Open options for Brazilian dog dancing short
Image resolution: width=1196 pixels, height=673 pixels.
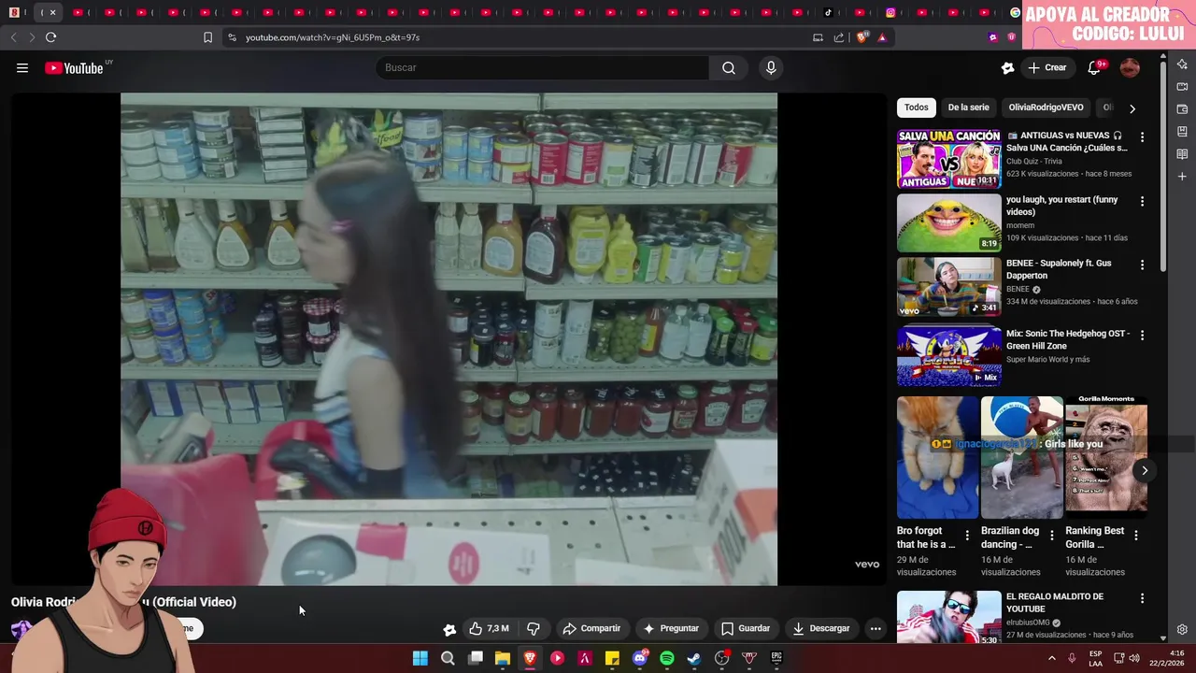pos(1052,536)
